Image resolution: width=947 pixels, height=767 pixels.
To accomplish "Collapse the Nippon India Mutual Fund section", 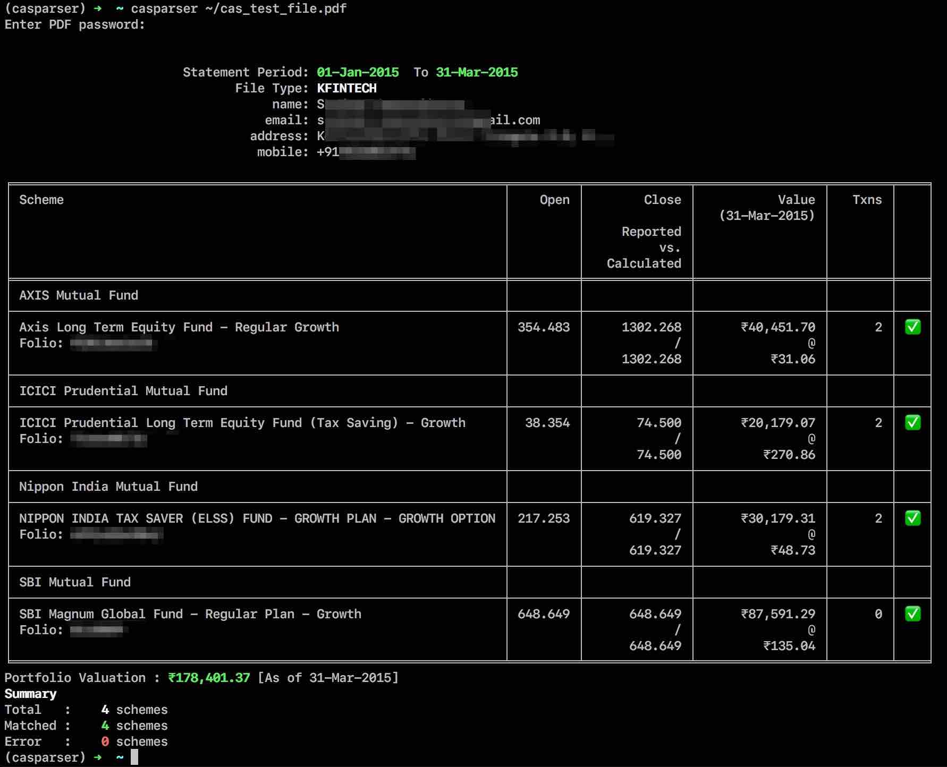I will point(108,487).
